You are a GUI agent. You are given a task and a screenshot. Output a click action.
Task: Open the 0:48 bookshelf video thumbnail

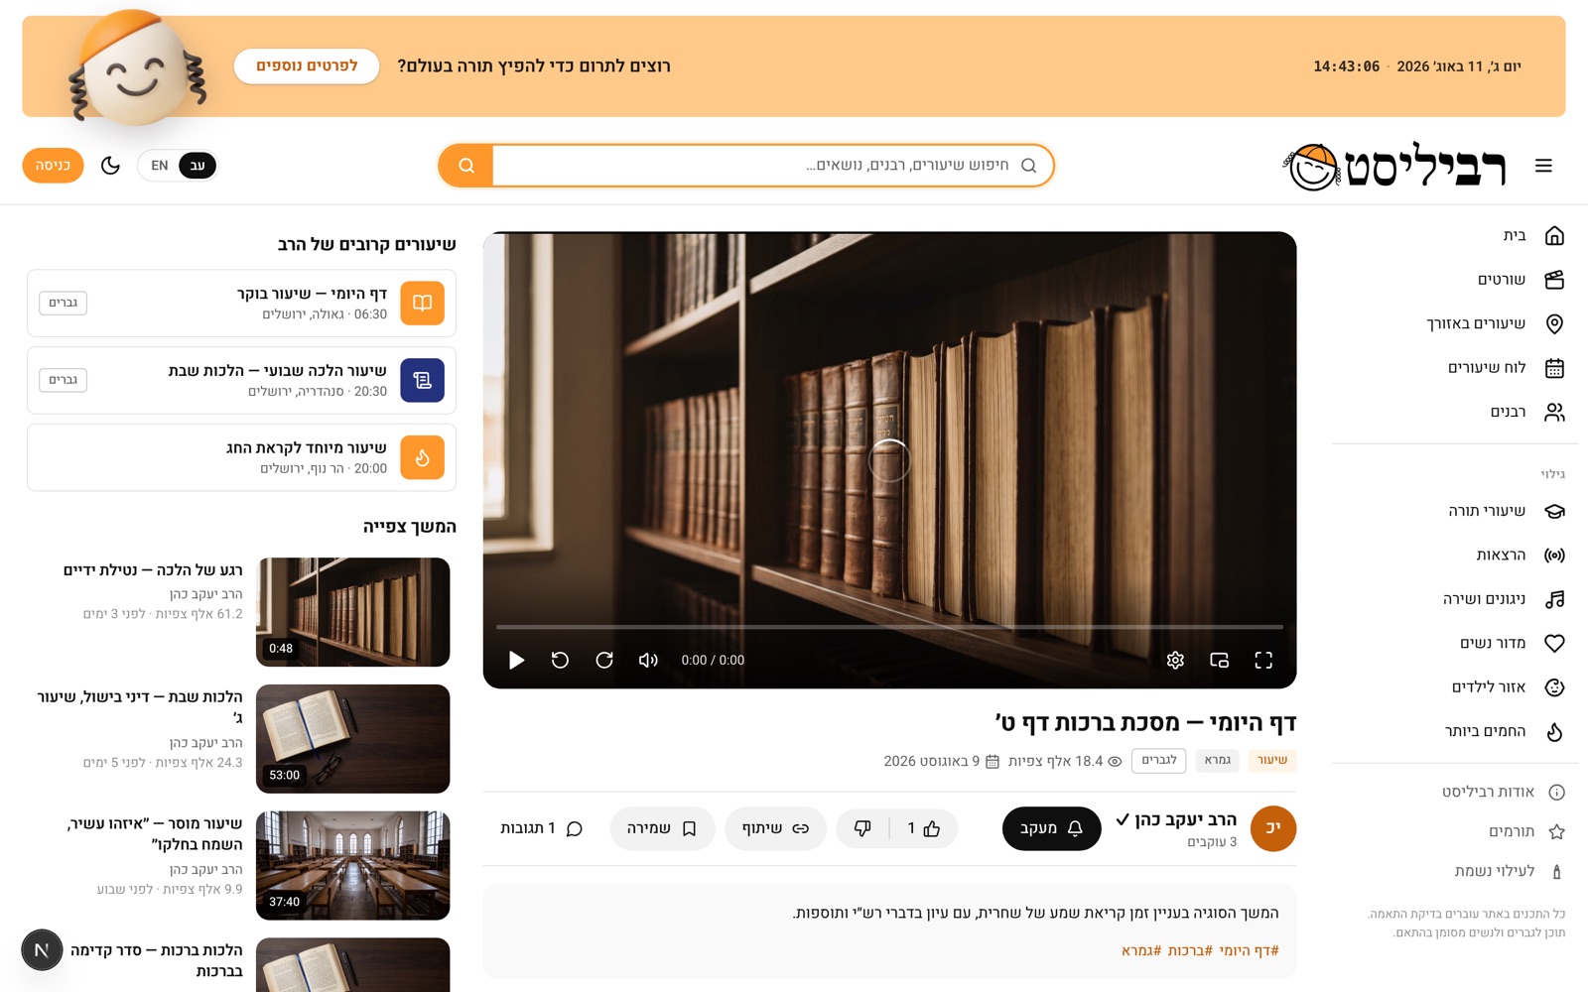pyautogui.click(x=352, y=612)
